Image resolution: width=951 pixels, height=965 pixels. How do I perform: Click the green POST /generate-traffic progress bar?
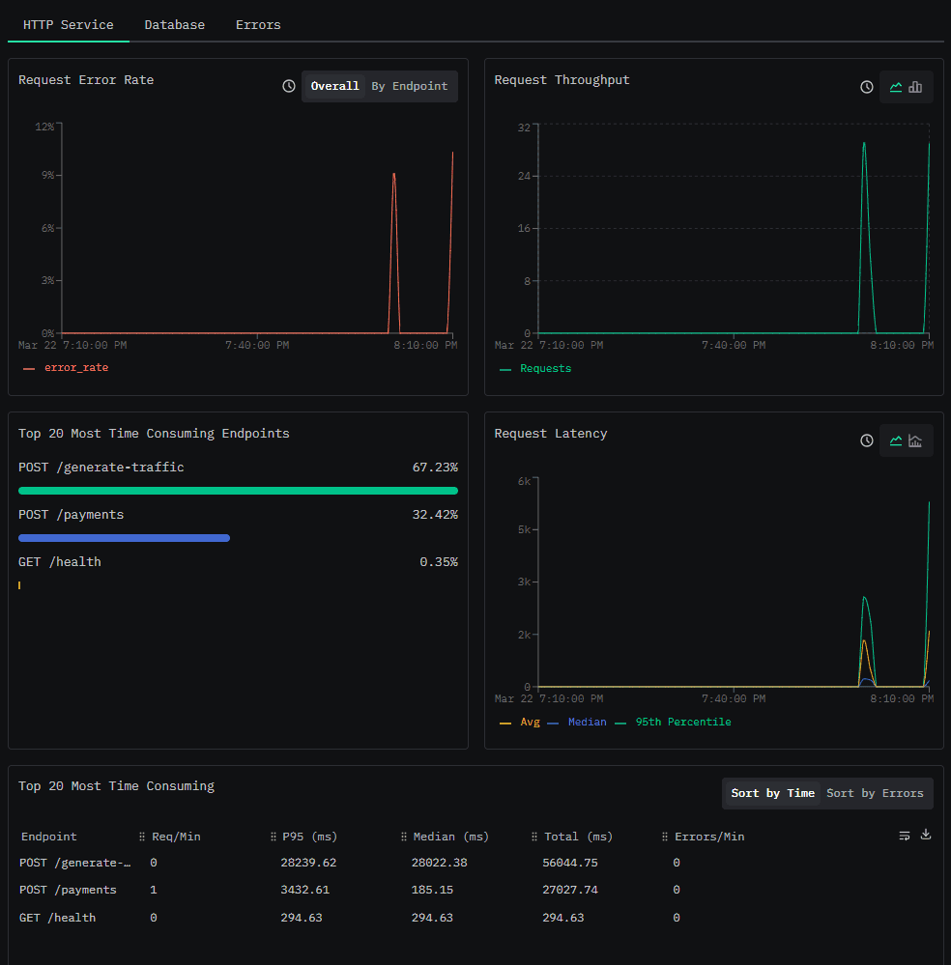click(x=238, y=491)
